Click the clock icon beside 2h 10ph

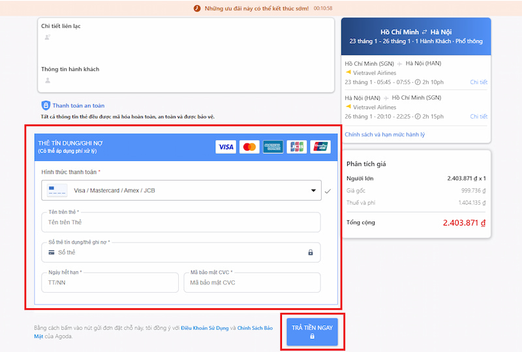418,82
